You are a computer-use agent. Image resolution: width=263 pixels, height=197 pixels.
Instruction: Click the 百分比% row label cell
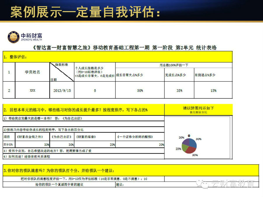(x=9, y=144)
